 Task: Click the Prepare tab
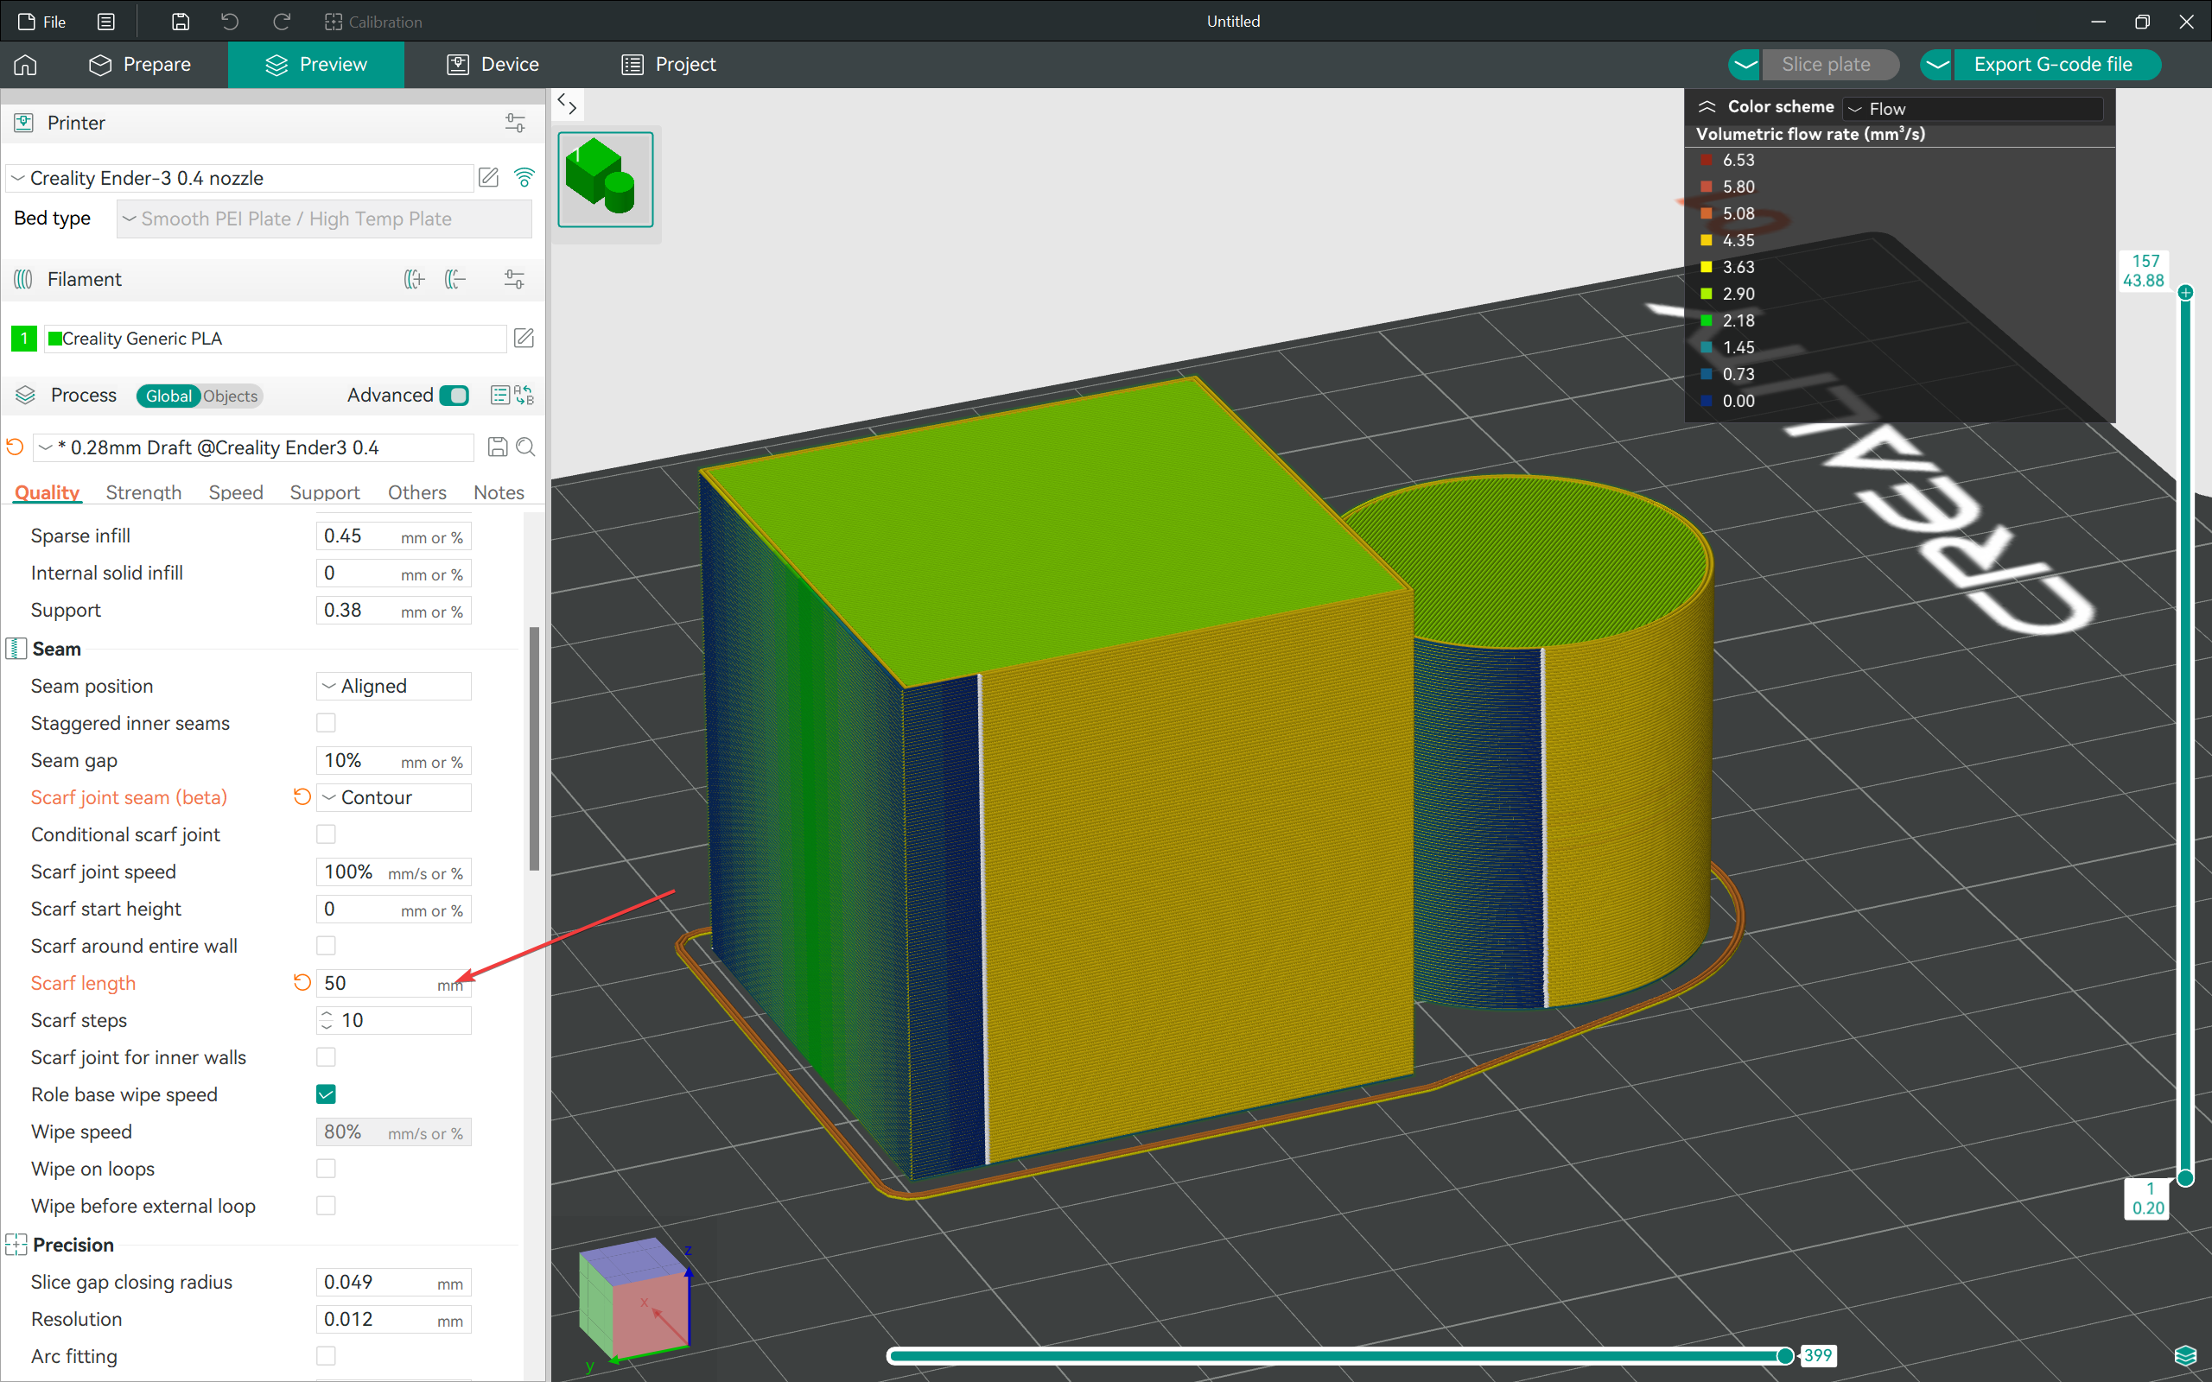pyautogui.click(x=156, y=64)
